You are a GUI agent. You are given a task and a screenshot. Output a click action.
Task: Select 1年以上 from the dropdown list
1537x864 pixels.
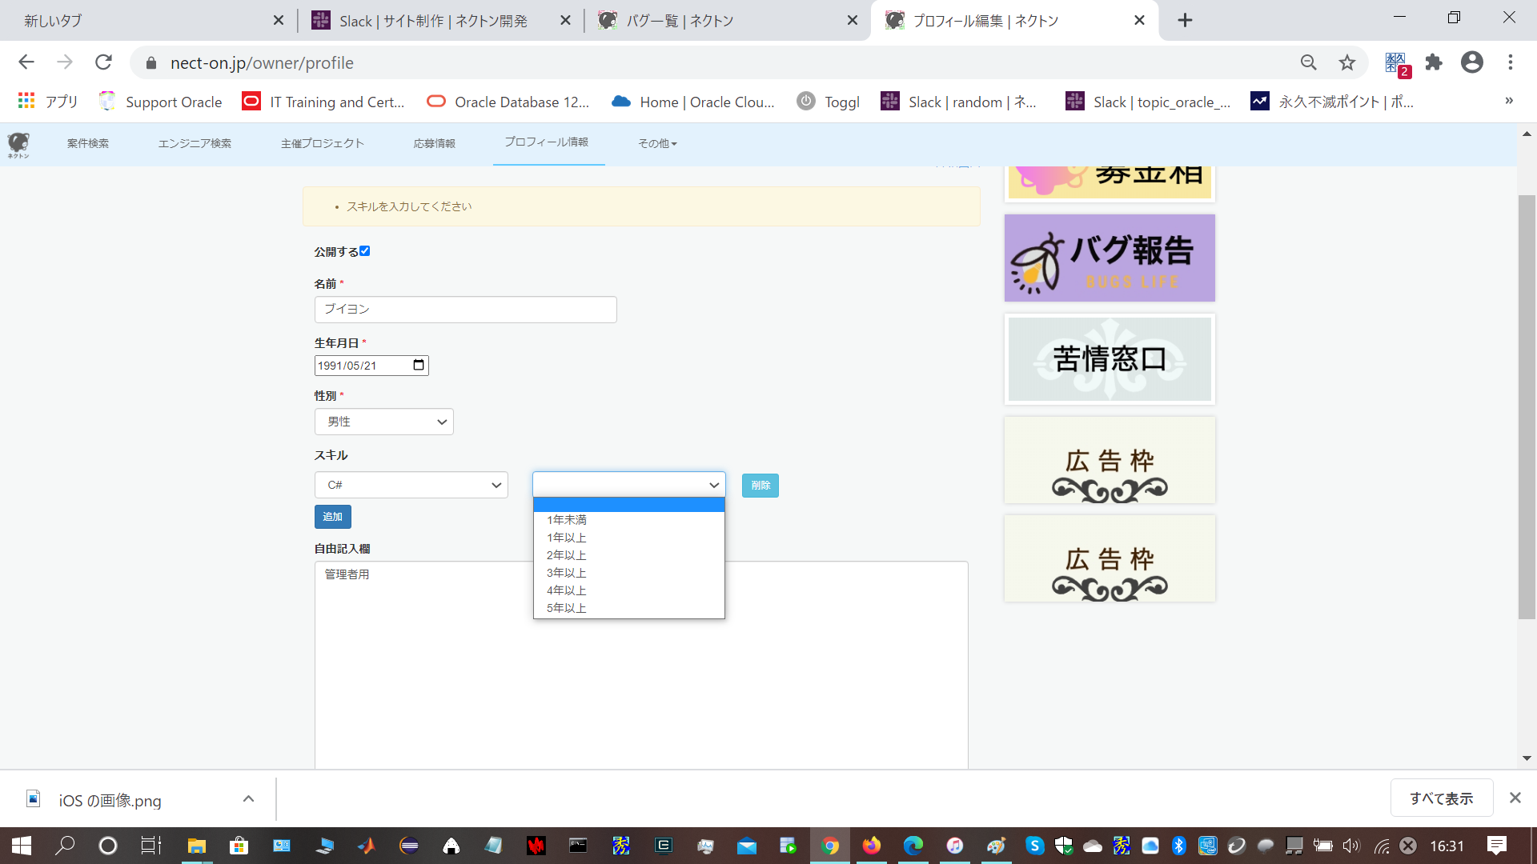tap(629, 538)
